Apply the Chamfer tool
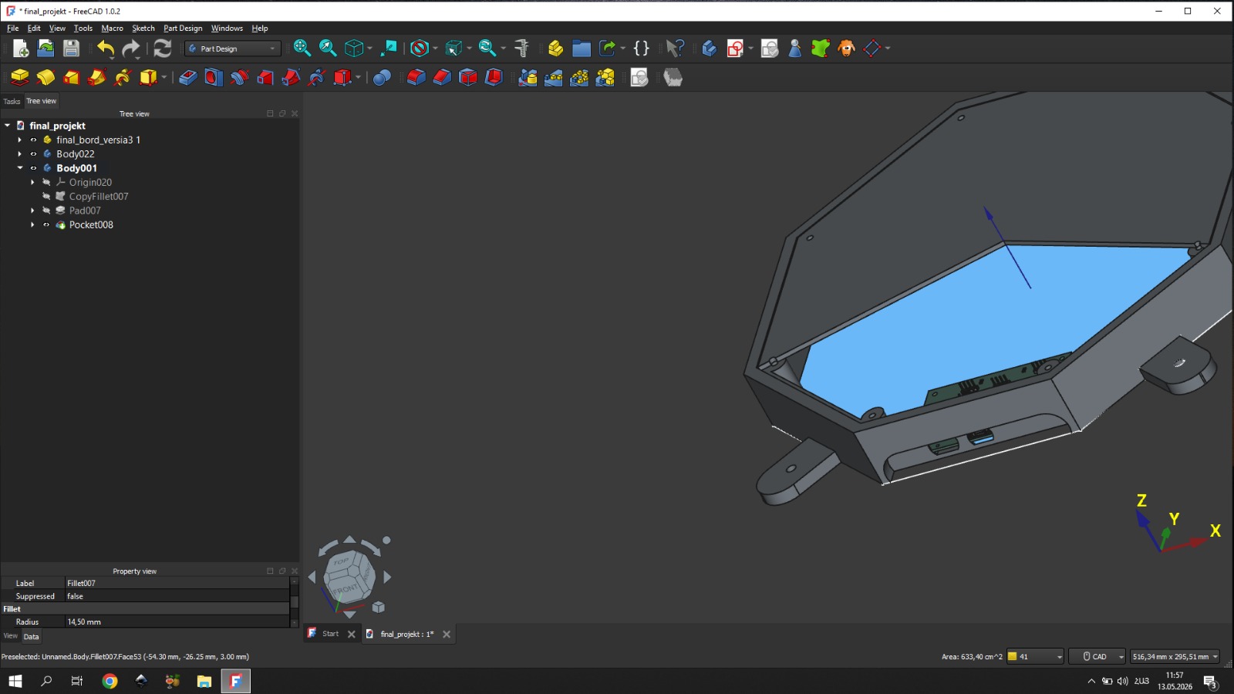 (x=442, y=77)
